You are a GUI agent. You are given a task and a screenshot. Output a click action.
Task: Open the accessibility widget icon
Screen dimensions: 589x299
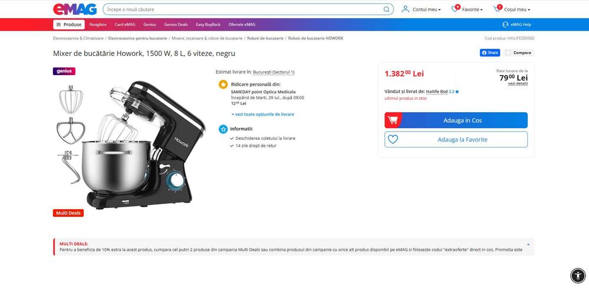[578, 276]
